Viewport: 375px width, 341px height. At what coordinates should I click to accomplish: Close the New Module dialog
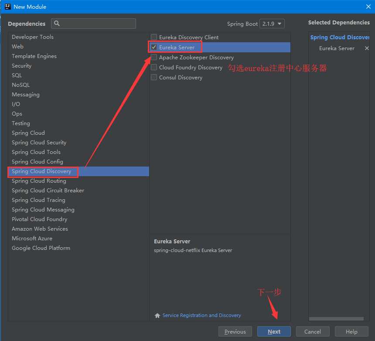point(368,7)
